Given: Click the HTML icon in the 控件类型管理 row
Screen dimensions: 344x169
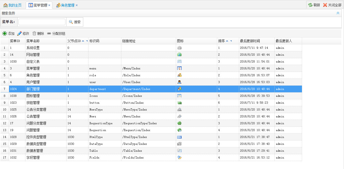Looking at the screenshot, I should point(179,137).
